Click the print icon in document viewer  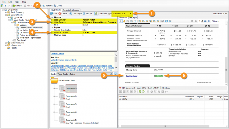tap(163, 21)
